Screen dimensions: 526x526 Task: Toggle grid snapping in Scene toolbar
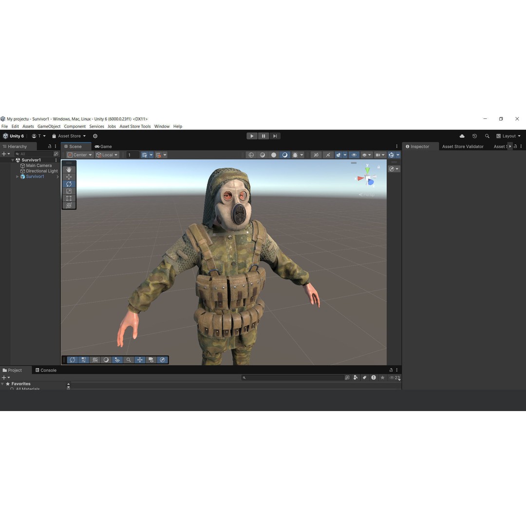tap(145, 155)
